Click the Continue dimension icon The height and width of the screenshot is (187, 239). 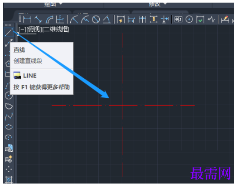click(x=142, y=20)
